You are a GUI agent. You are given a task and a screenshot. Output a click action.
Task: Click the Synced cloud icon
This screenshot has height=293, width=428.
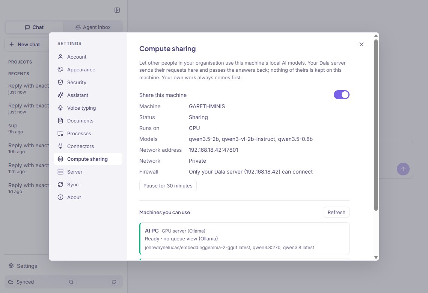pos(11,282)
